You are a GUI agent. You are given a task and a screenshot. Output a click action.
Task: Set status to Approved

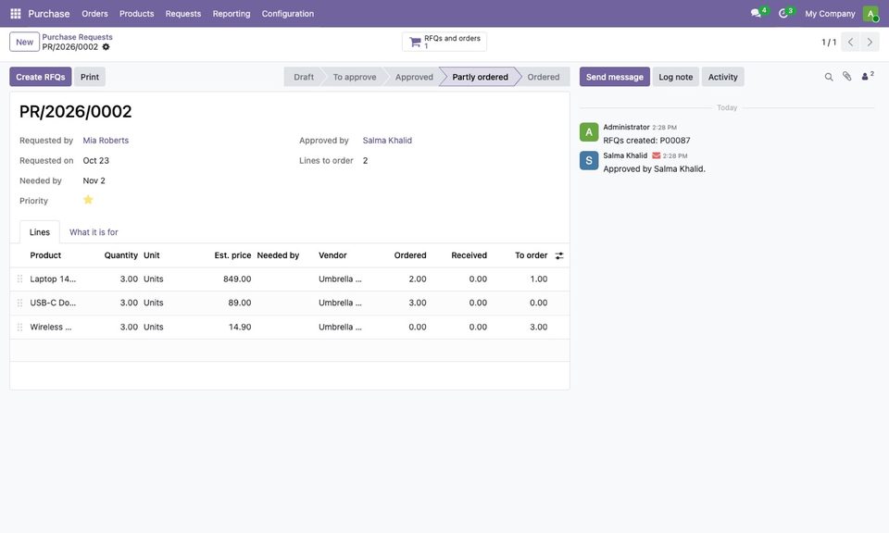click(414, 77)
